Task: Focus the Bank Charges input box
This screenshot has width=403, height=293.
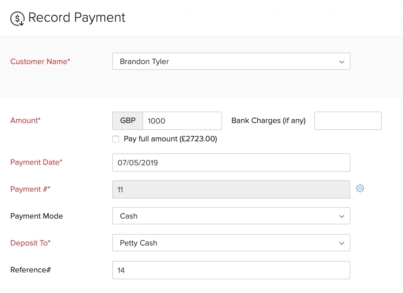Action: 348,121
